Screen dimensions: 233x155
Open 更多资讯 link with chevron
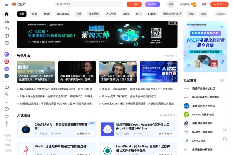point(170,56)
